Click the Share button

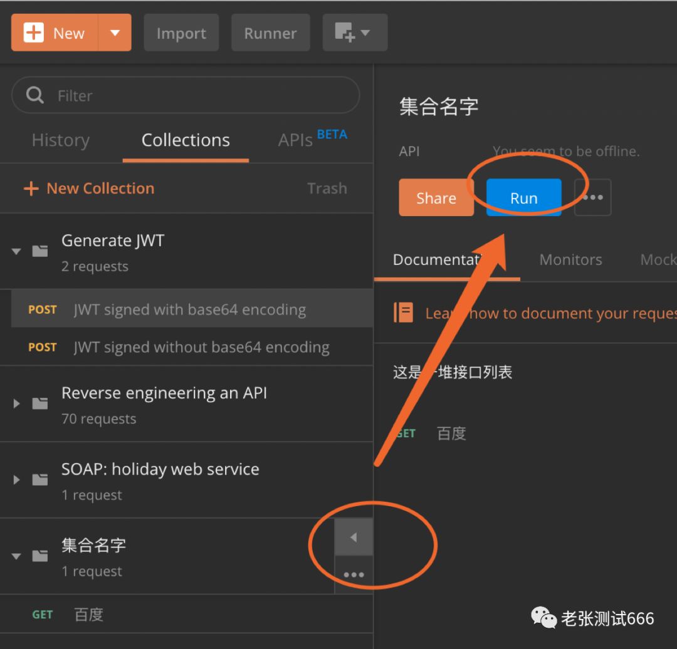pos(436,197)
